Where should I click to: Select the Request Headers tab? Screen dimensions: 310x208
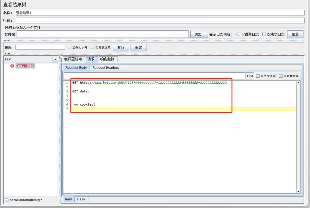point(106,68)
